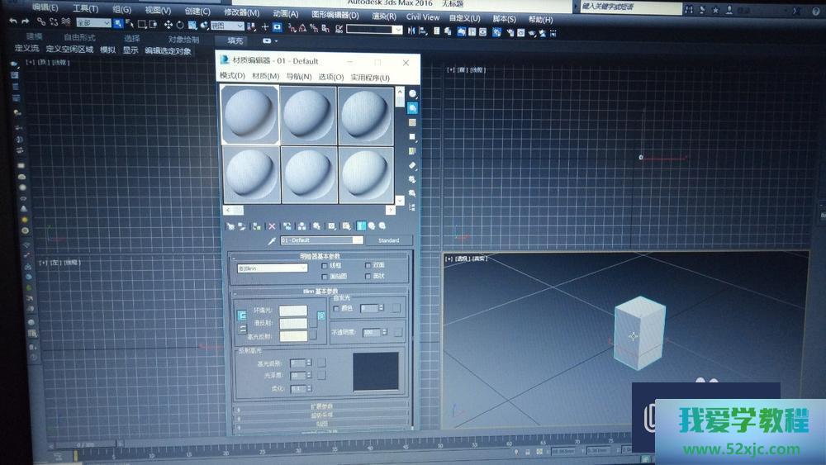The height and width of the screenshot is (465, 826).
Task: Click the 漫反射 (Diffuse) color swatch
Action: 292,324
